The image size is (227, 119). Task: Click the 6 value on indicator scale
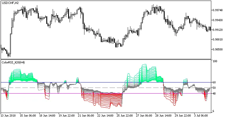pyautogui.click(x=214, y=111)
